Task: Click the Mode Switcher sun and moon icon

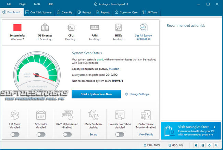Action: pos(94,115)
